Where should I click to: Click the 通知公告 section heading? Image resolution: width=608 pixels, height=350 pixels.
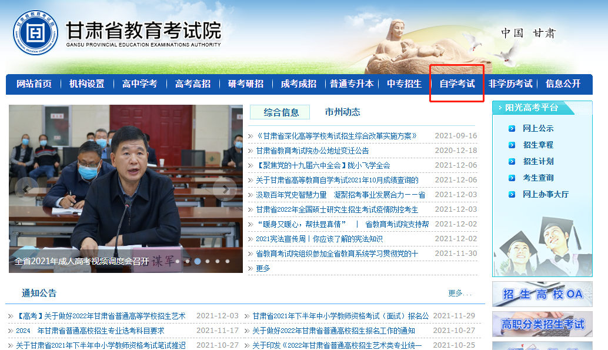pyautogui.click(x=39, y=294)
